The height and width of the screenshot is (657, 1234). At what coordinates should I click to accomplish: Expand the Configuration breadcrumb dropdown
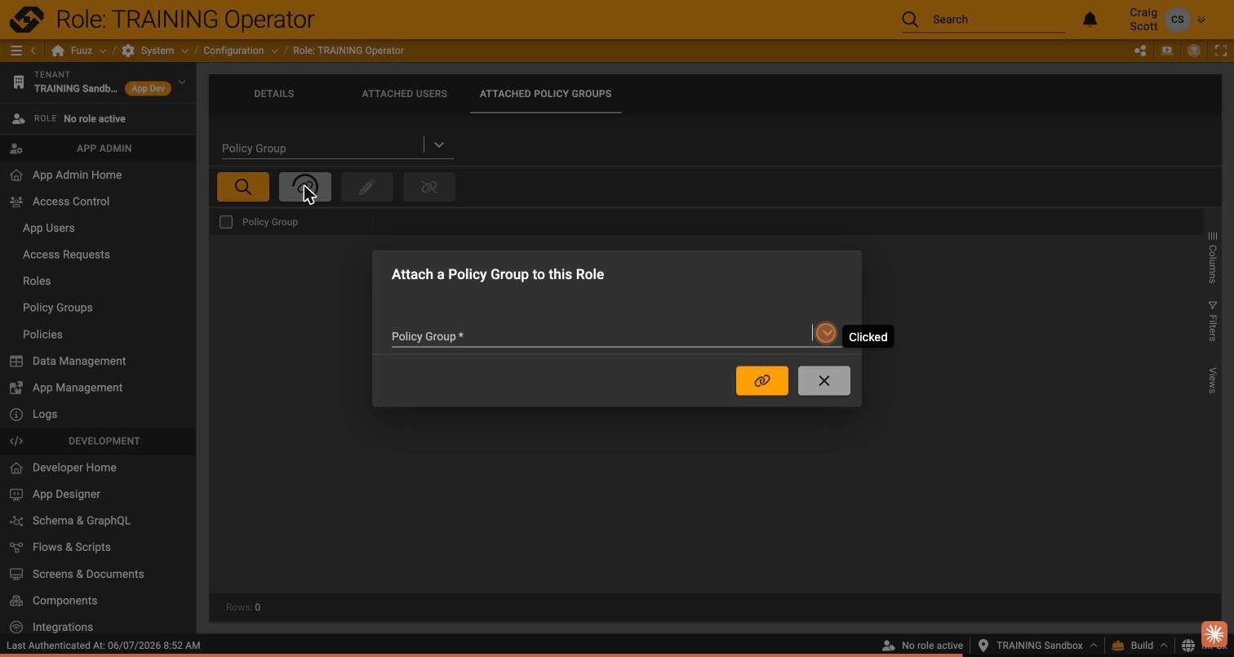pyautogui.click(x=274, y=51)
